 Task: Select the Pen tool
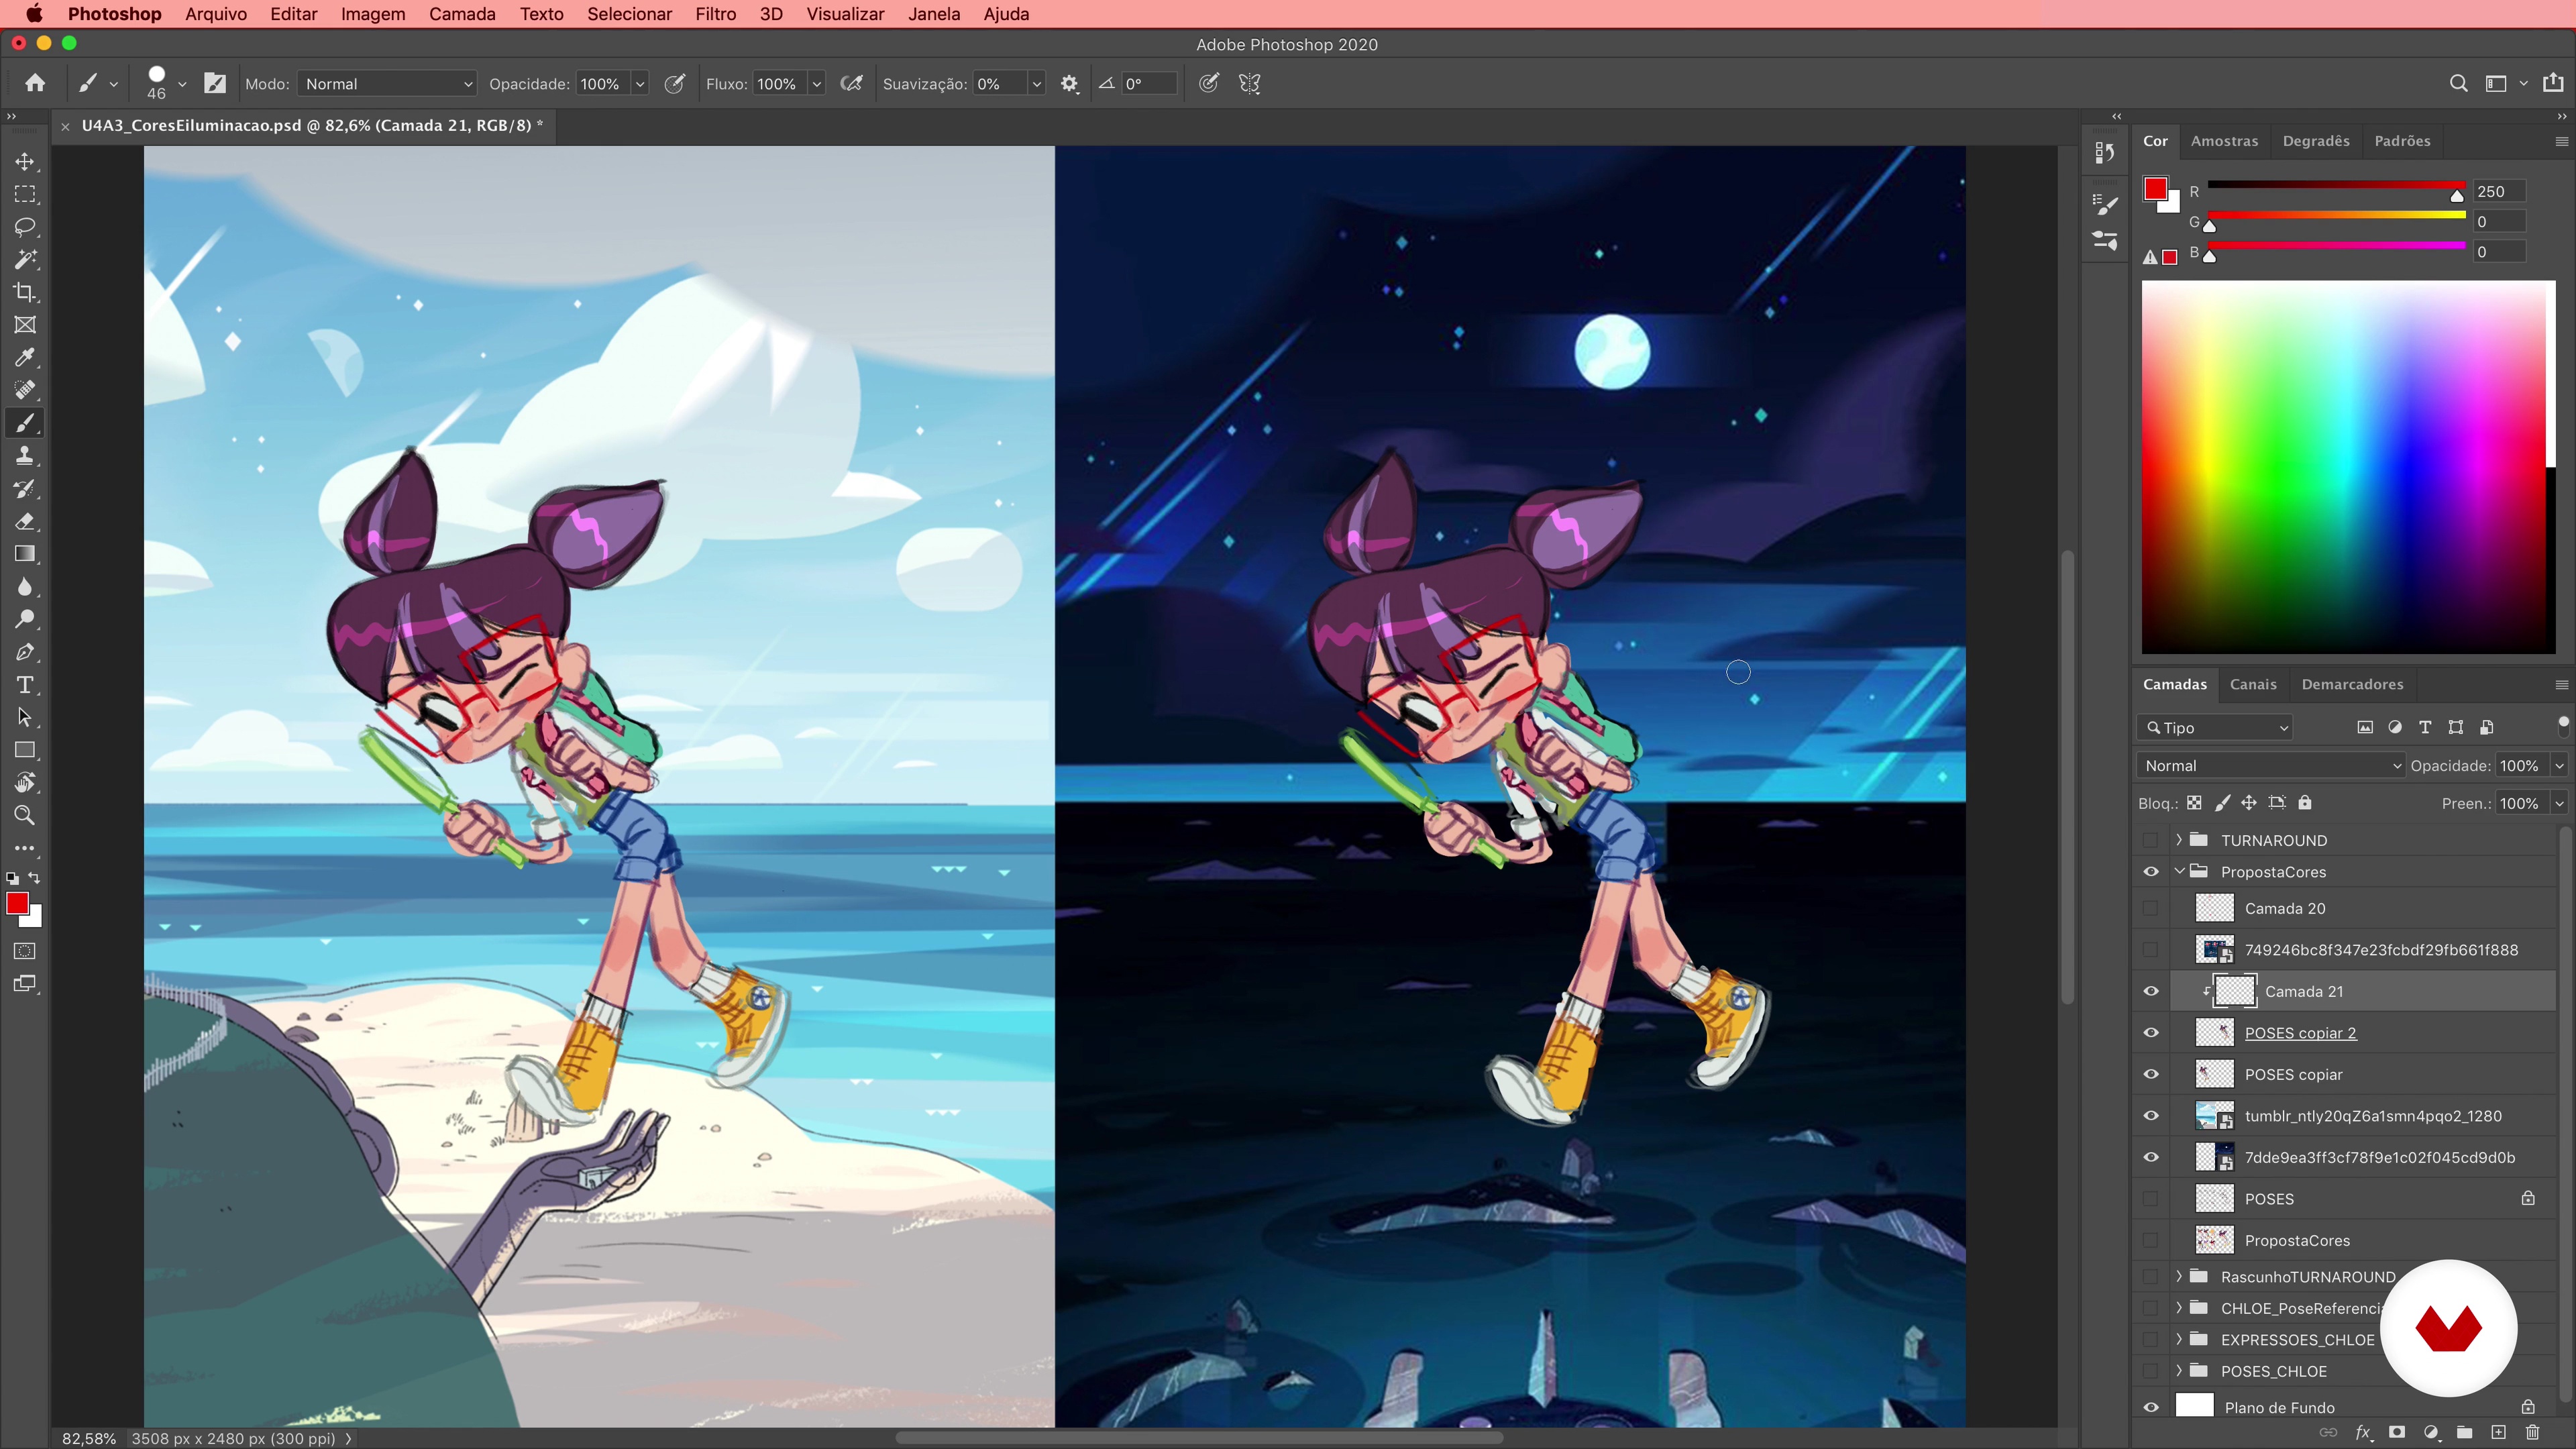point(25,652)
